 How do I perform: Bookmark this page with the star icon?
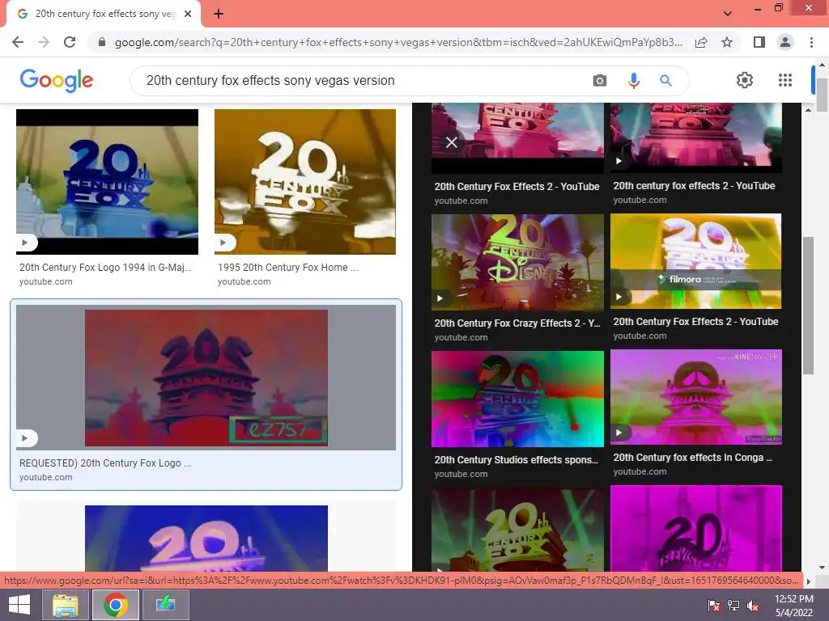click(727, 42)
